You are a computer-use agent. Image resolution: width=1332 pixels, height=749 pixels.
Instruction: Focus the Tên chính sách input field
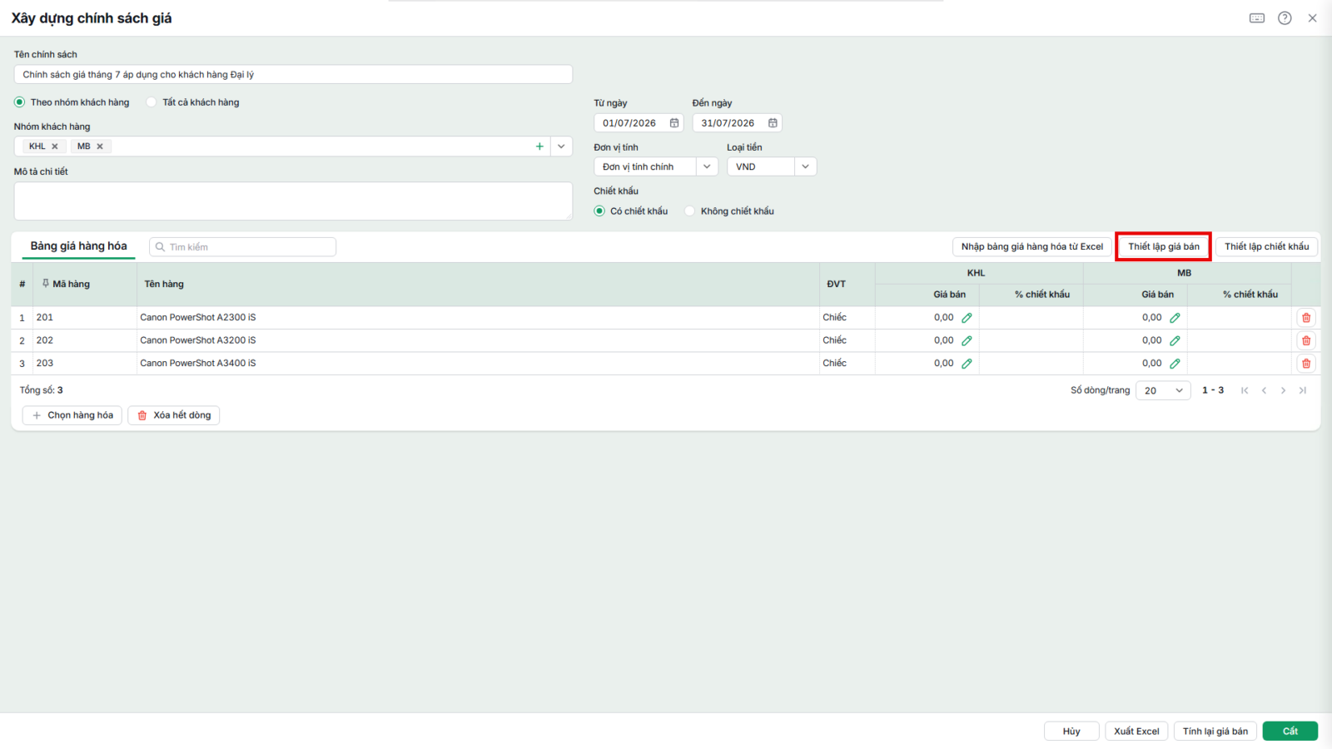[x=293, y=75]
